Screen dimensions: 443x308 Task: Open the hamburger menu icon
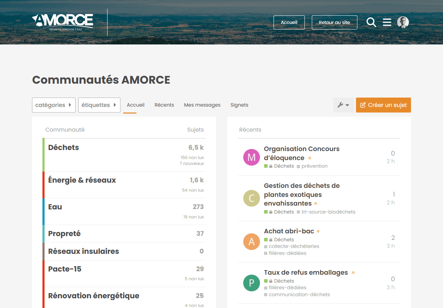(387, 22)
